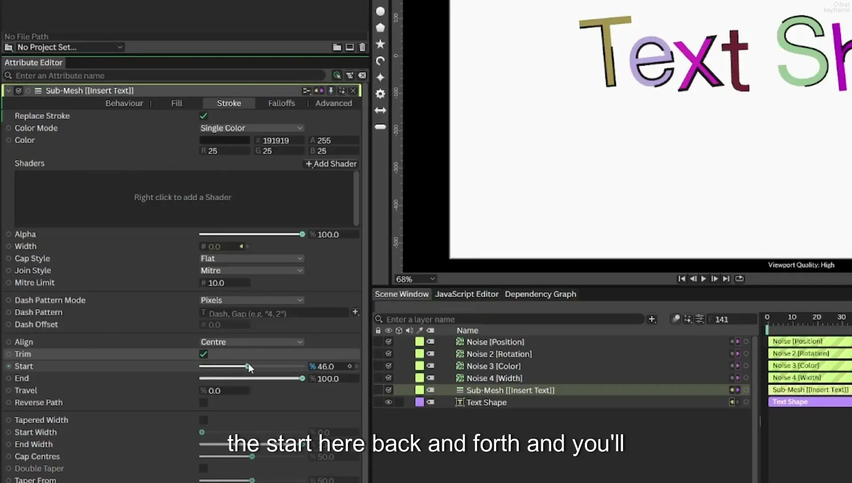Switch to the Falloffs tab
The image size is (852, 483).
(x=281, y=103)
